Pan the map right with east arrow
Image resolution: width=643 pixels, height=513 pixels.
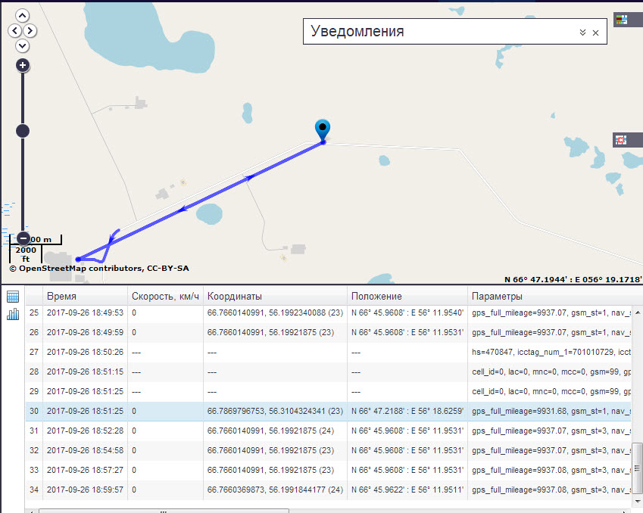(x=30, y=30)
